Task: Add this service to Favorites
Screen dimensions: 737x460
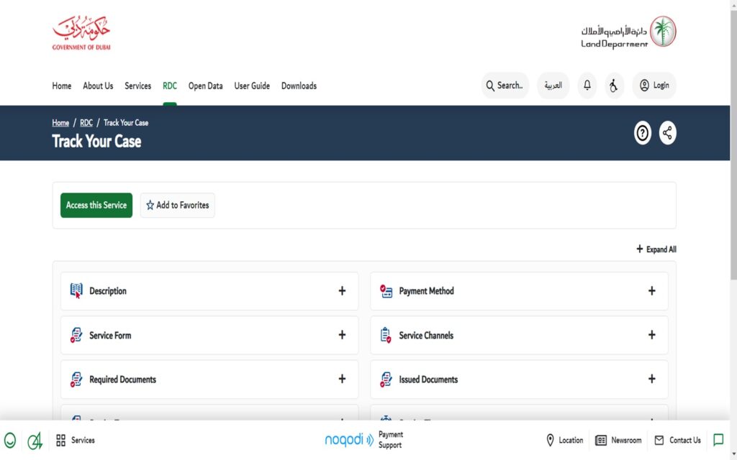Action: click(x=177, y=205)
